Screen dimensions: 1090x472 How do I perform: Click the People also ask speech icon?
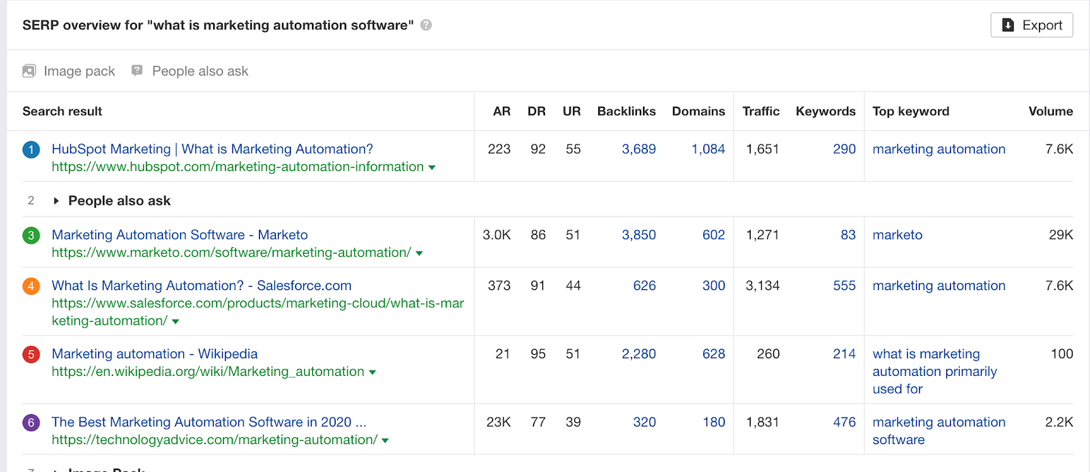[137, 70]
